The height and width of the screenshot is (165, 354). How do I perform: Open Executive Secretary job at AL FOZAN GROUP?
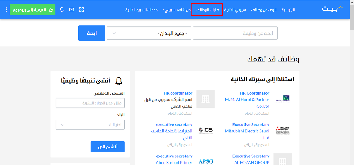click(251, 156)
